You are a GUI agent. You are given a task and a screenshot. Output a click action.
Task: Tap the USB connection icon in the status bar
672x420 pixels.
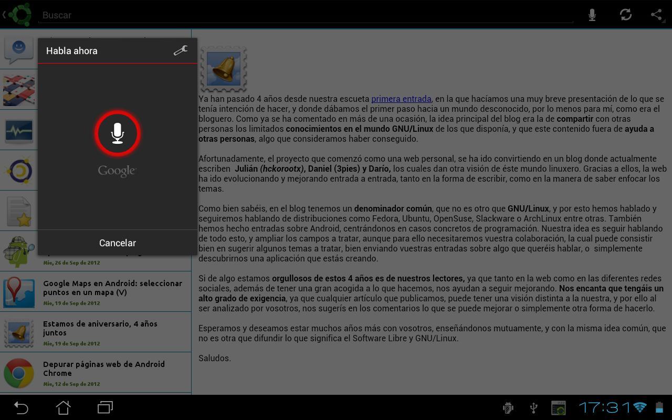tap(533, 407)
